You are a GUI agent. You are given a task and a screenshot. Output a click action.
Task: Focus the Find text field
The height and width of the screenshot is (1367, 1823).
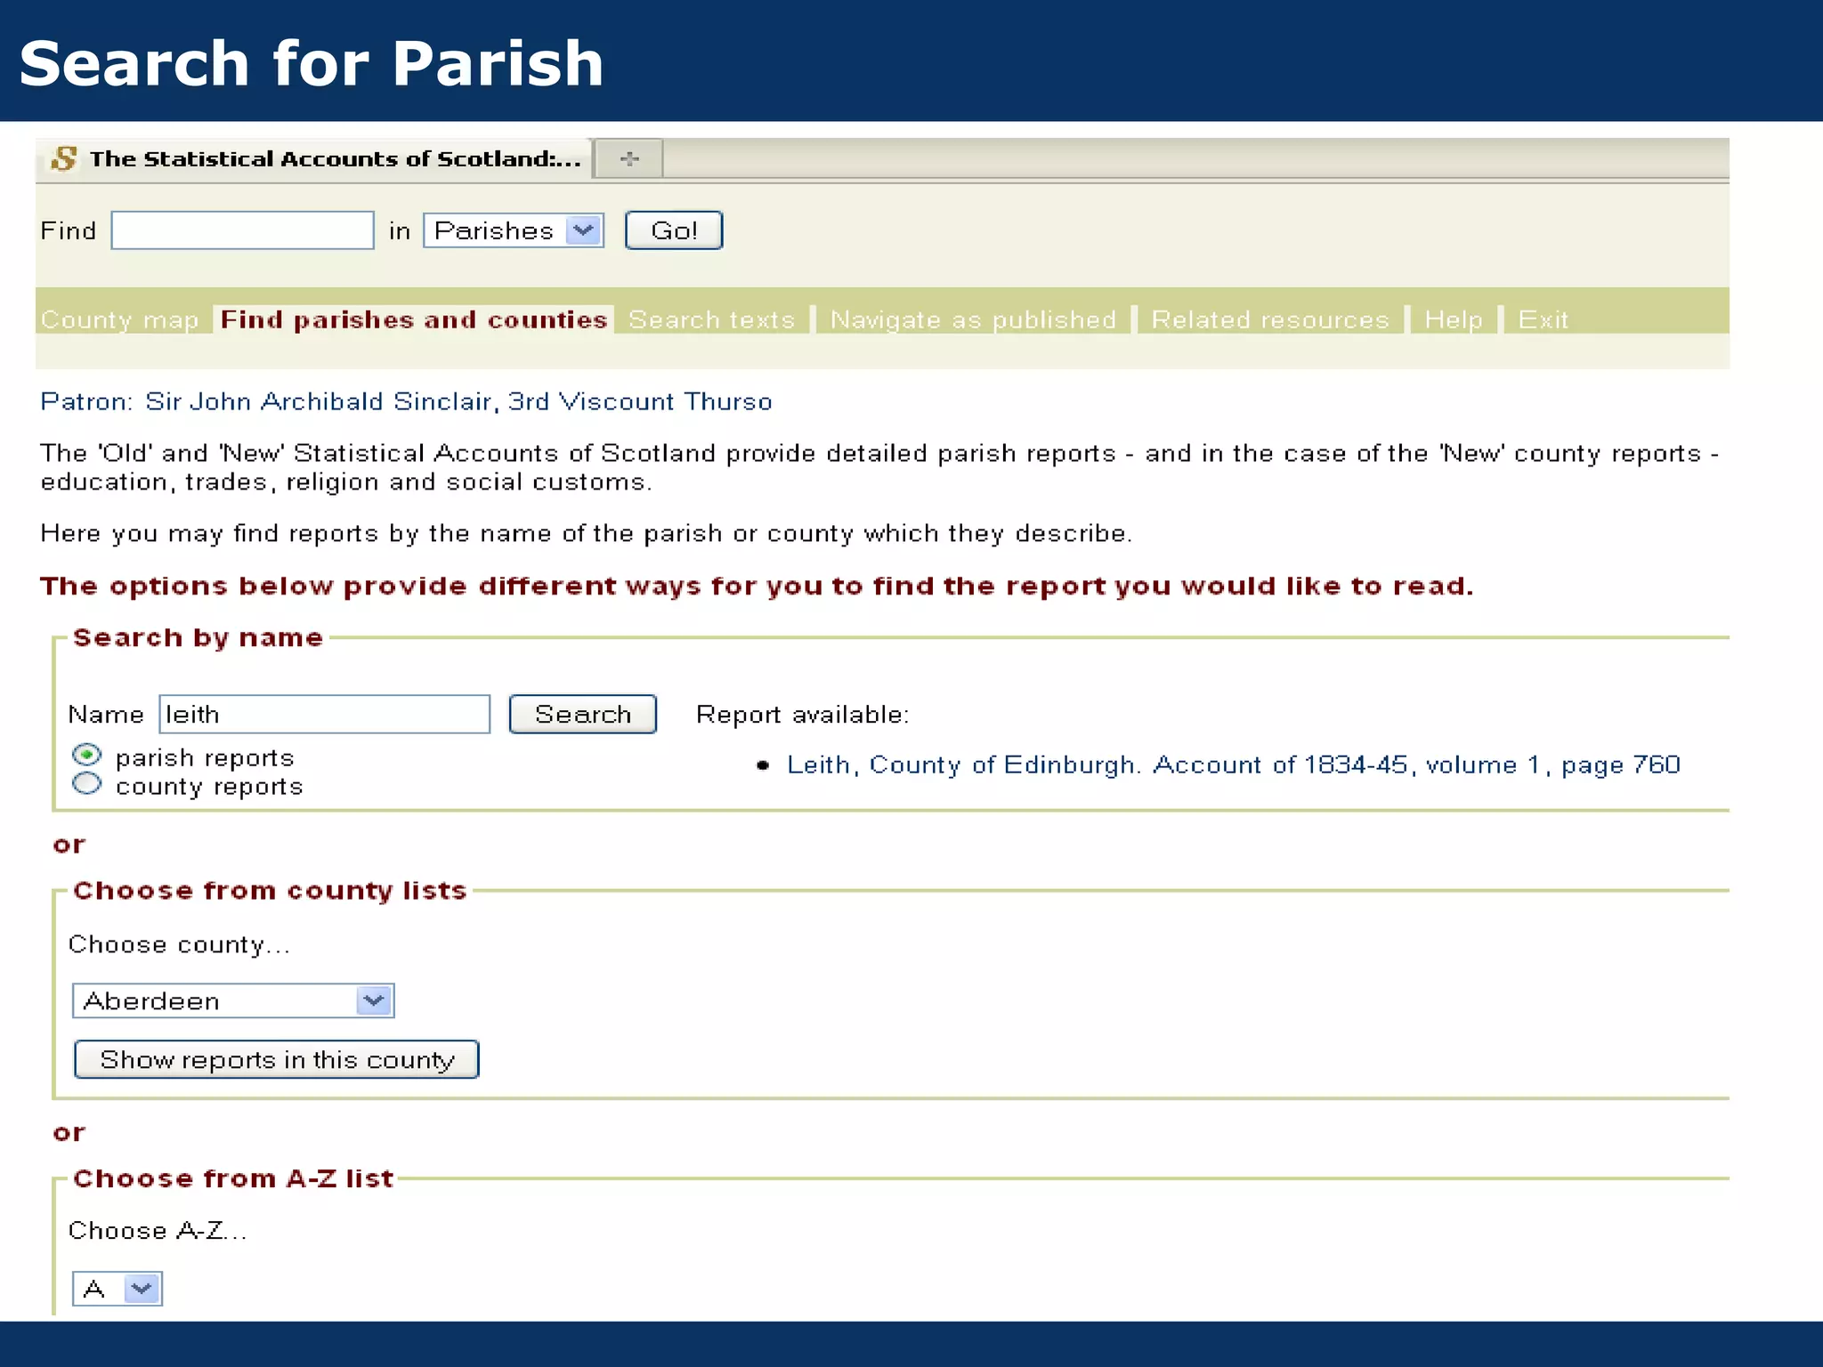242,231
